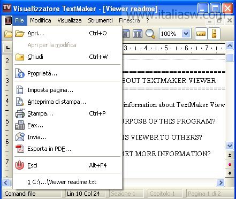Toggle the horizontal ruler toolbar icon

pos(201,34)
